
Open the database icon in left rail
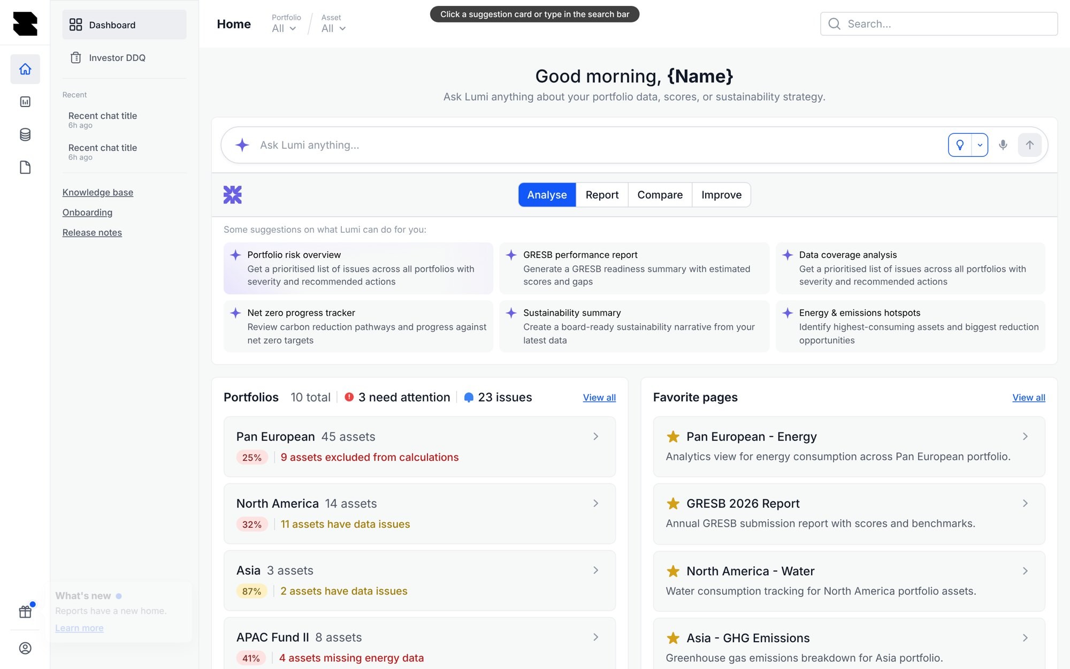pos(25,134)
